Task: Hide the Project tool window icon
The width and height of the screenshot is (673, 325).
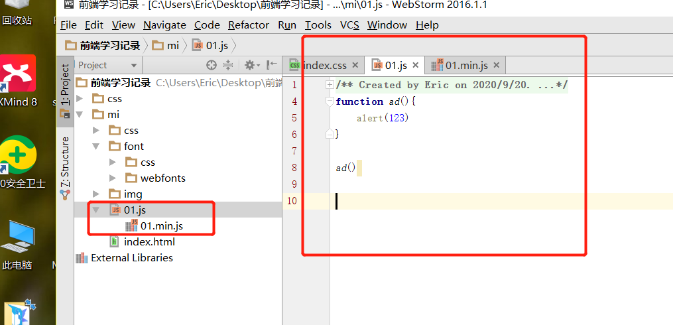Action: [x=272, y=65]
